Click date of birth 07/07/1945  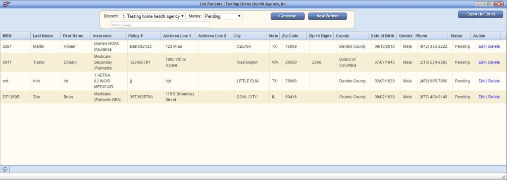click(x=384, y=62)
